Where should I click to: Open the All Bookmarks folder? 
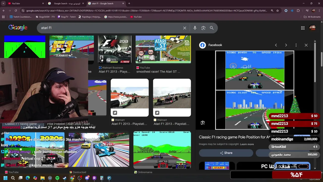[312, 17]
